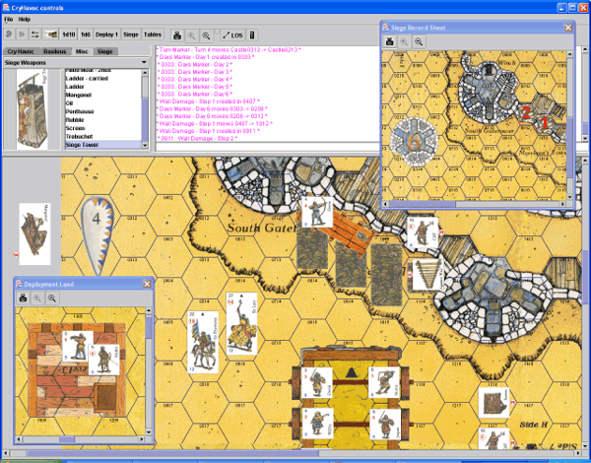Switch to the Basileus tab

pos(54,51)
